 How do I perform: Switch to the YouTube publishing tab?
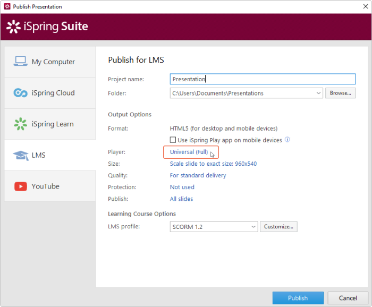pos(50,186)
